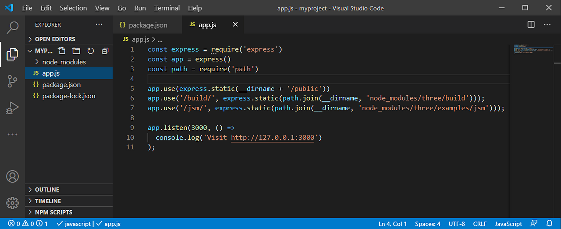
Task: Click the '/public' string on line 5
Action: coord(305,89)
